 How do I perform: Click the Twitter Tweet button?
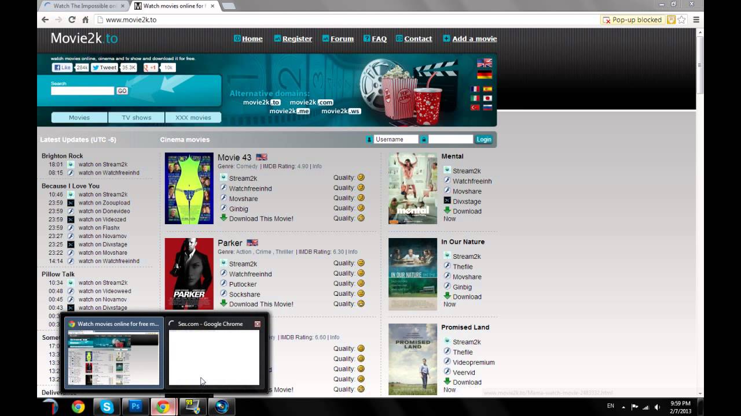(x=104, y=68)
